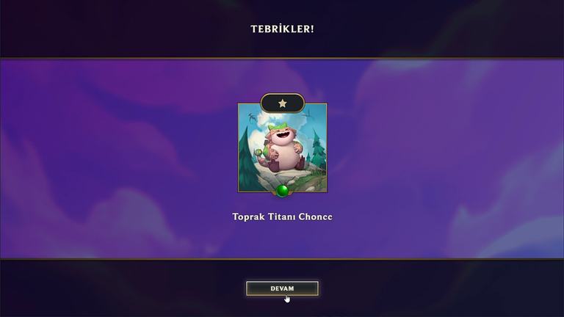564x317 pixels.
Task: Click the grassy patch at portrait's lower right
Action: (316, 179)
